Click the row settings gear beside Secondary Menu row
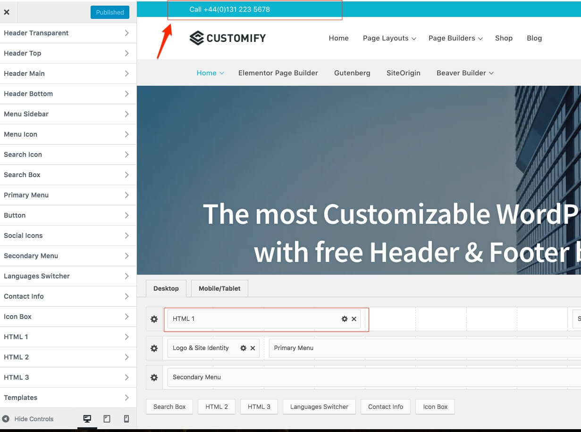Viewport: 581px width, 432px height. 153,377
